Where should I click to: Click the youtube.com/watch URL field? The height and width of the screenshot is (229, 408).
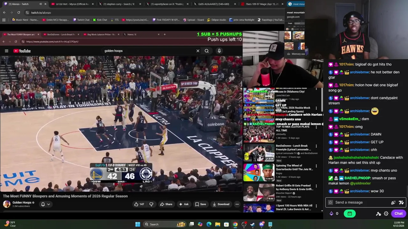click(x=52, y=42)
